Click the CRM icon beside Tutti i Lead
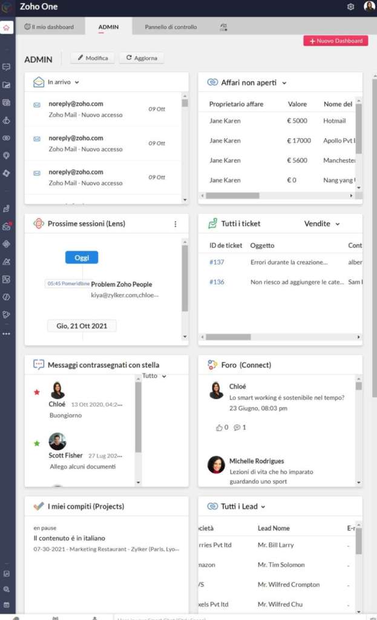Viewport: 377px width, 620px height. (x=212, y=506)
